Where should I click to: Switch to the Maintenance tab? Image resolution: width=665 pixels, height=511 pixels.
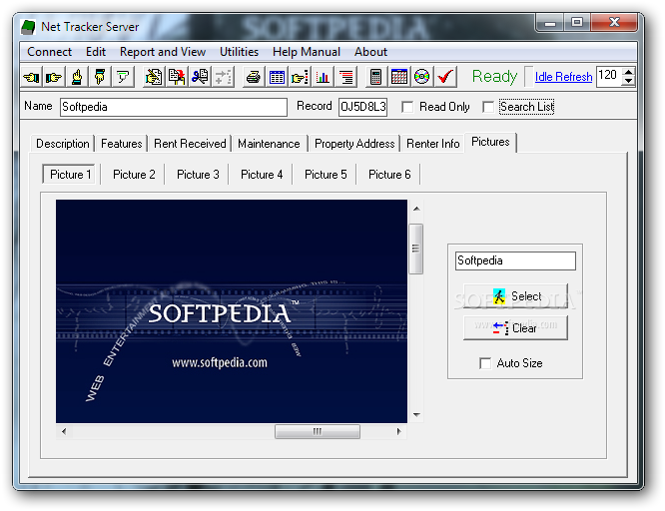269,144
